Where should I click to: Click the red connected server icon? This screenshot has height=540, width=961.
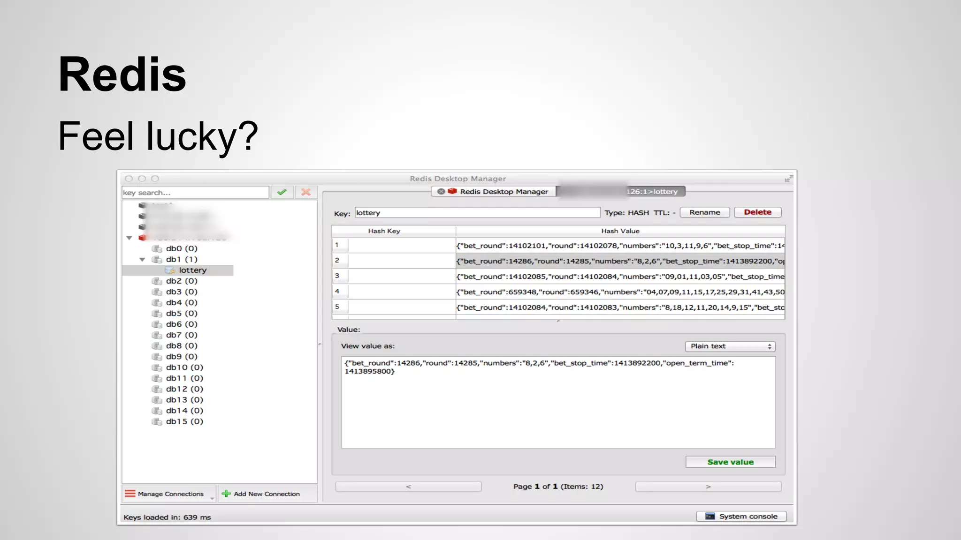click(x=143, y=238)
